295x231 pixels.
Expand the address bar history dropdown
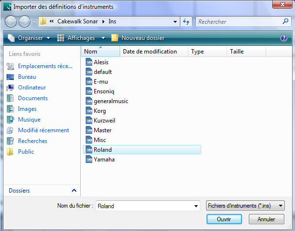click(175, 22)
